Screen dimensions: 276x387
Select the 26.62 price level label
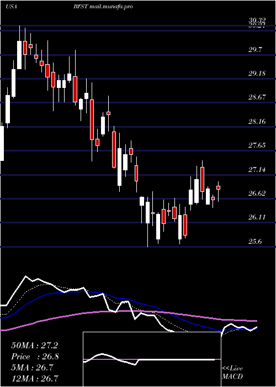pyautogui.click(x=257, y=193)
